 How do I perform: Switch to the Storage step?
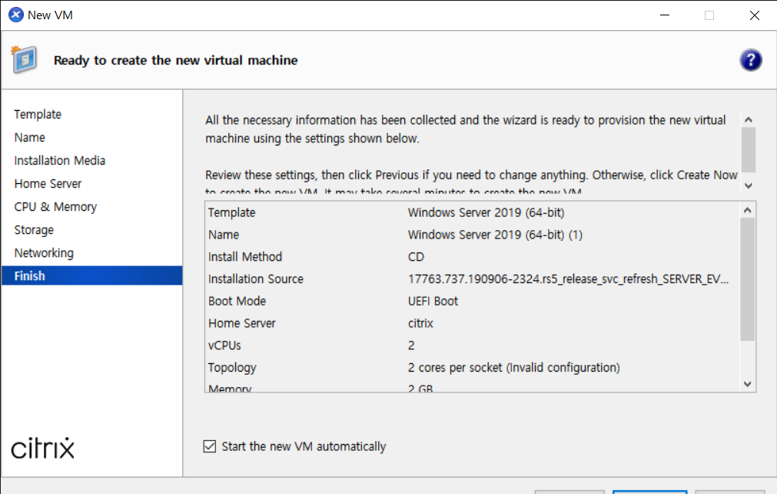coord(34,230)
